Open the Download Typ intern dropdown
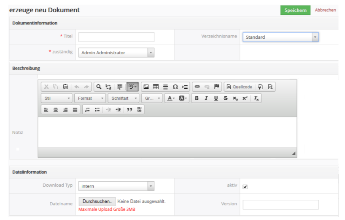The image size is (345, 220). 116,186
